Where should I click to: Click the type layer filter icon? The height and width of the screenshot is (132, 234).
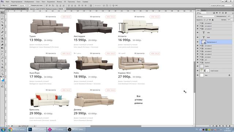pyautogui.click(x=220, y=13)
